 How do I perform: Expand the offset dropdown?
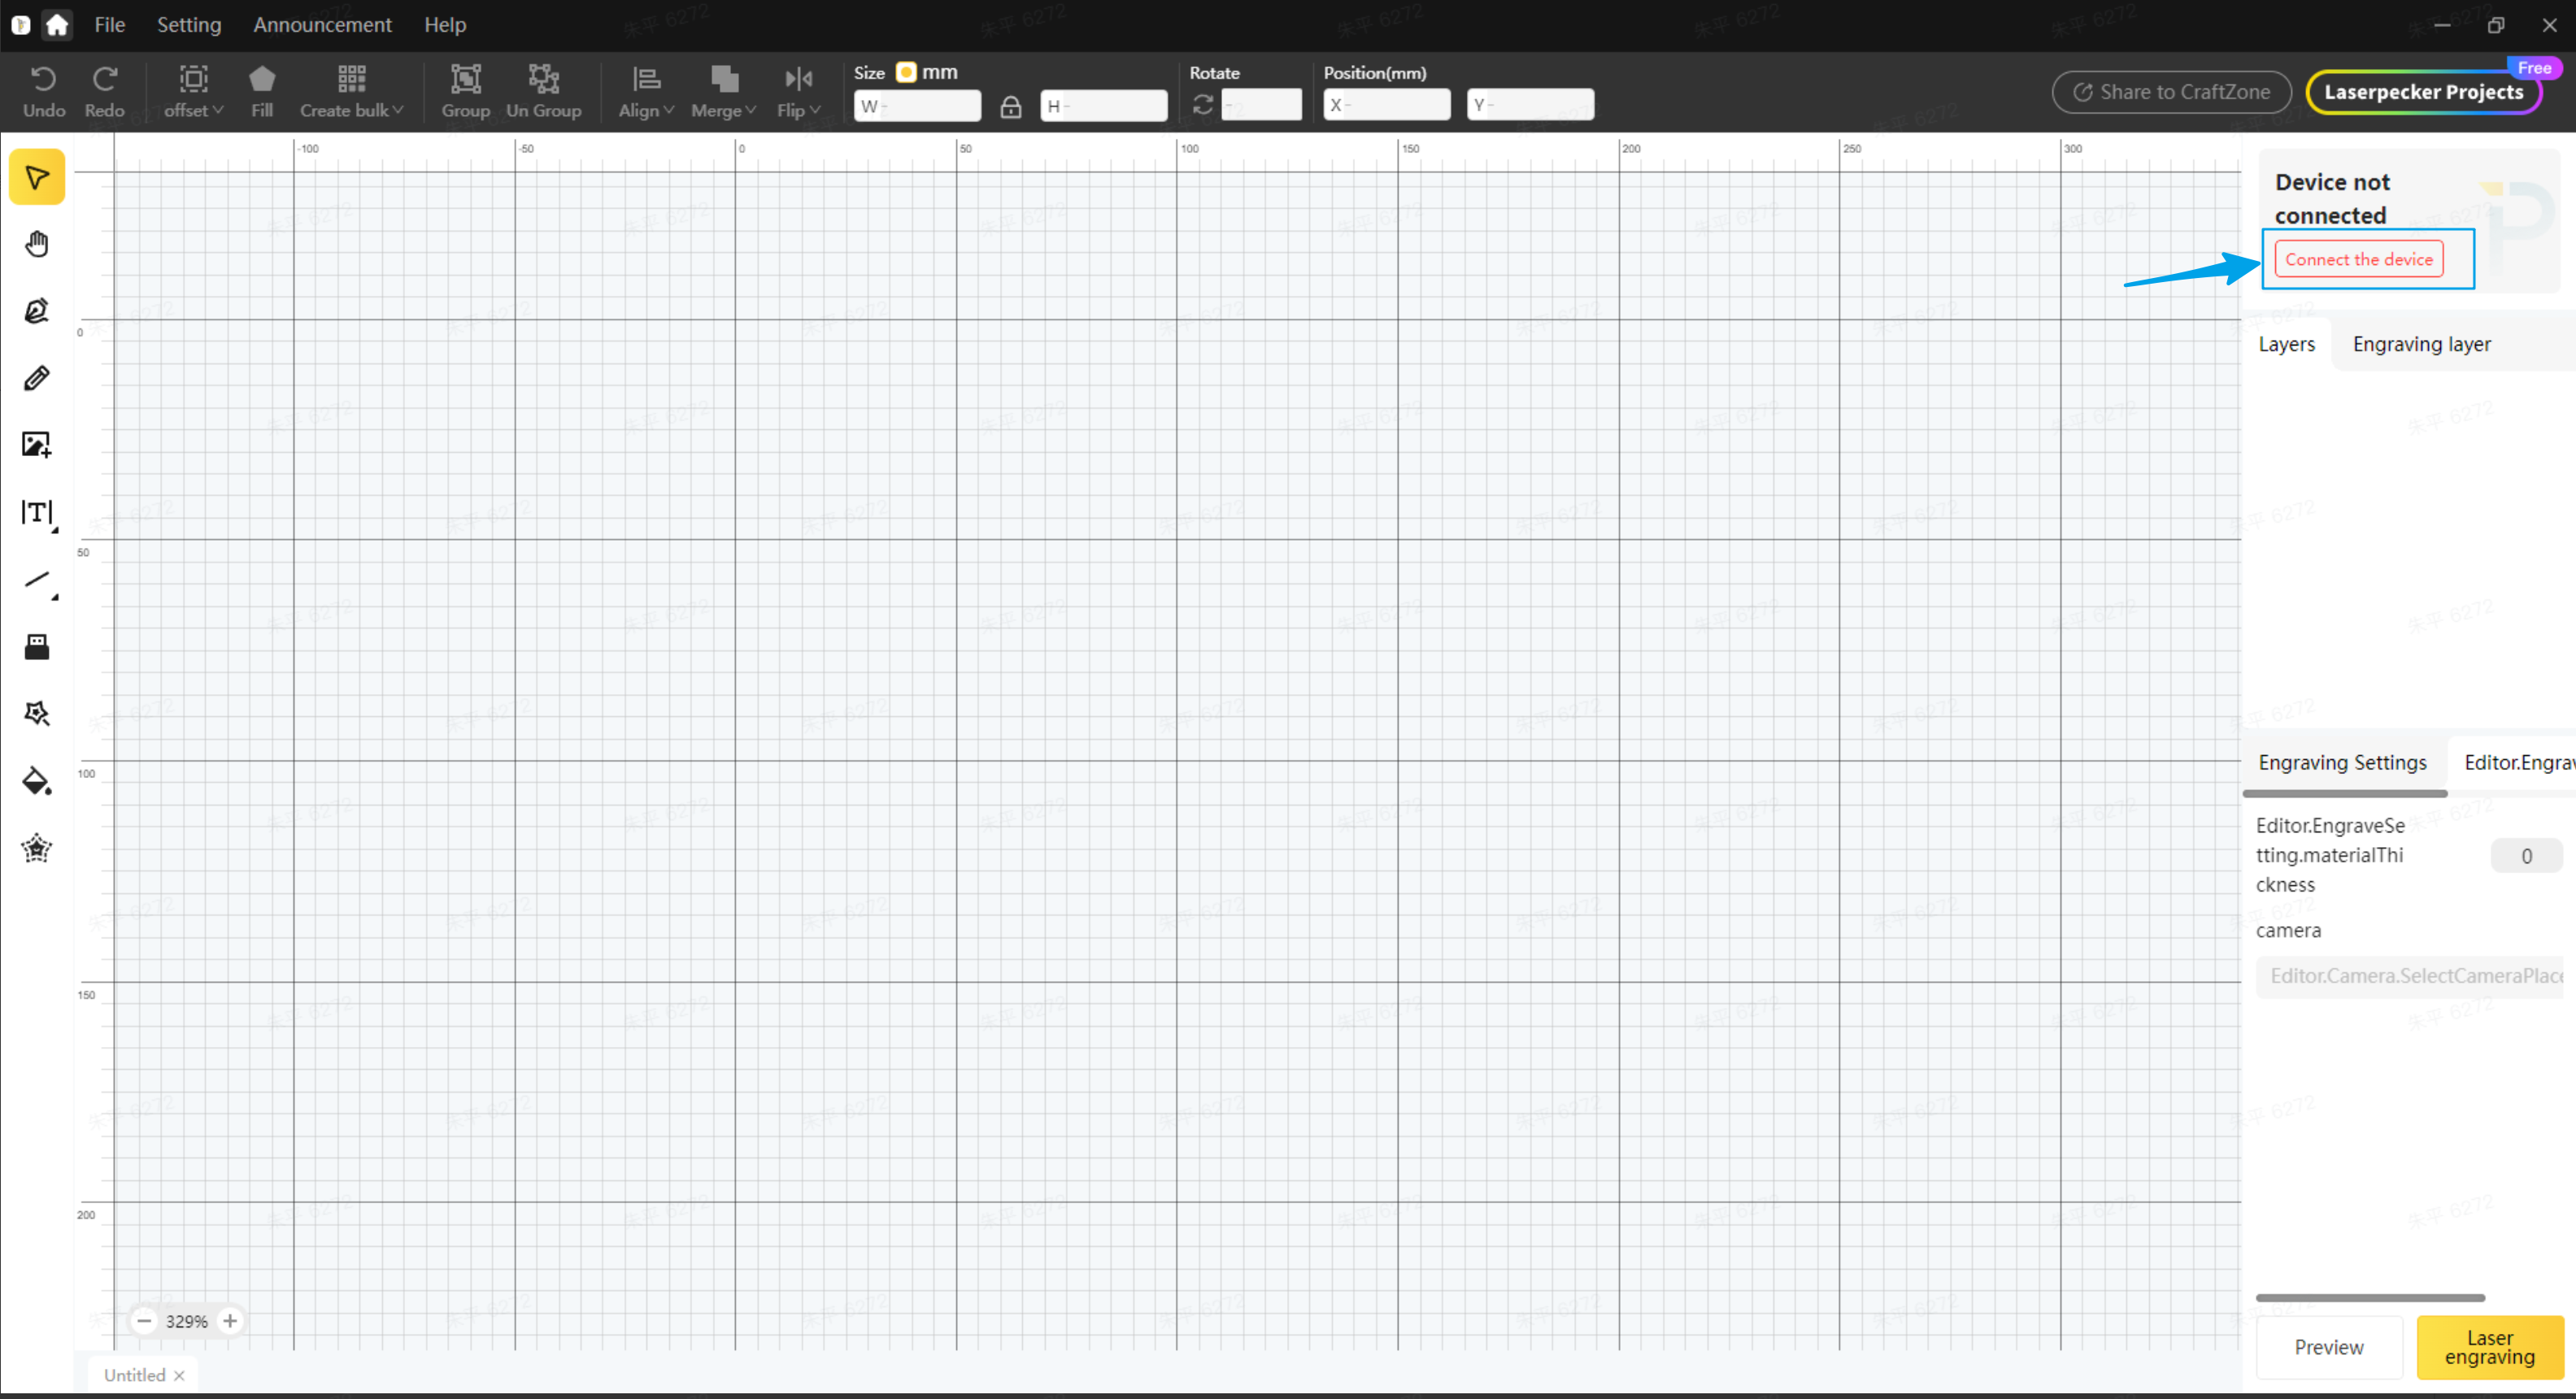pyautogui.click(x=193, y=90)
